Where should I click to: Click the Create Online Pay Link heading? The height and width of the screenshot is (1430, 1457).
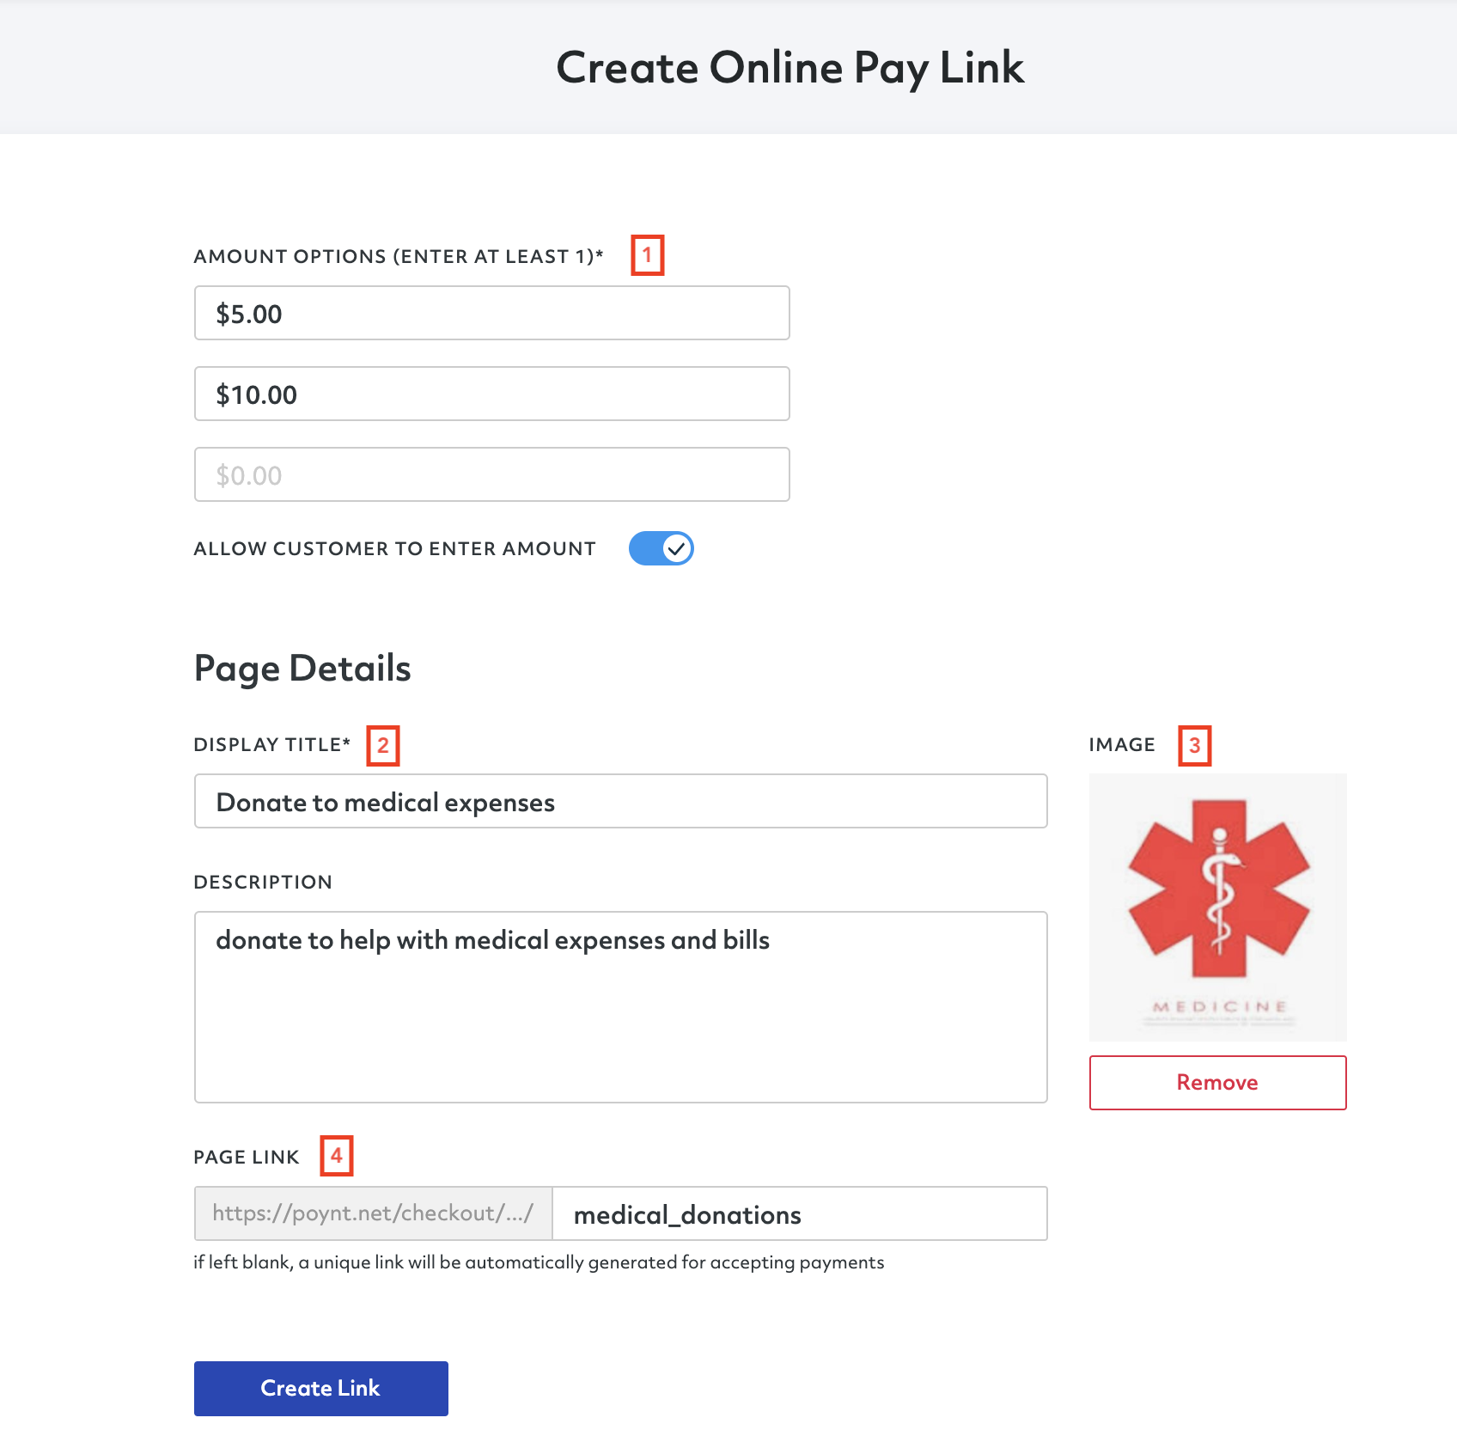click(789, 67)
